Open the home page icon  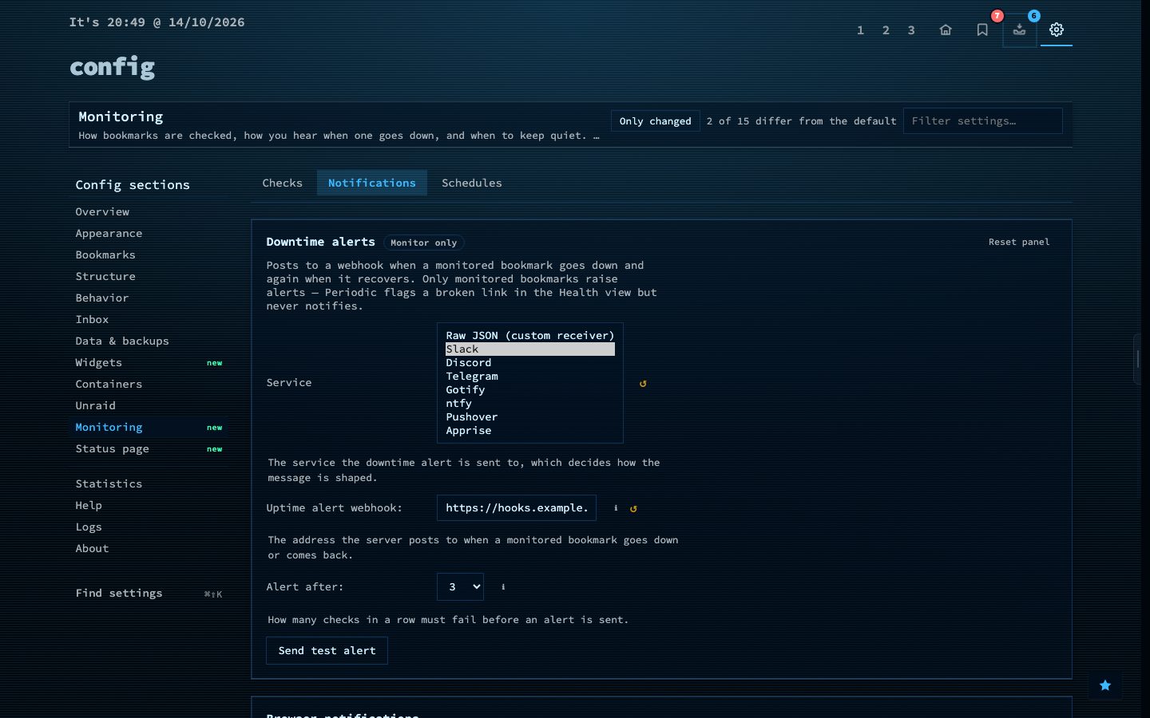[x=946, y=30]
